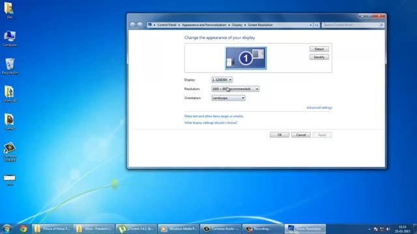This screenshot has height=234, width=417.
Task: Select the Dev folder on desktop
Action: tap(9, 10)
